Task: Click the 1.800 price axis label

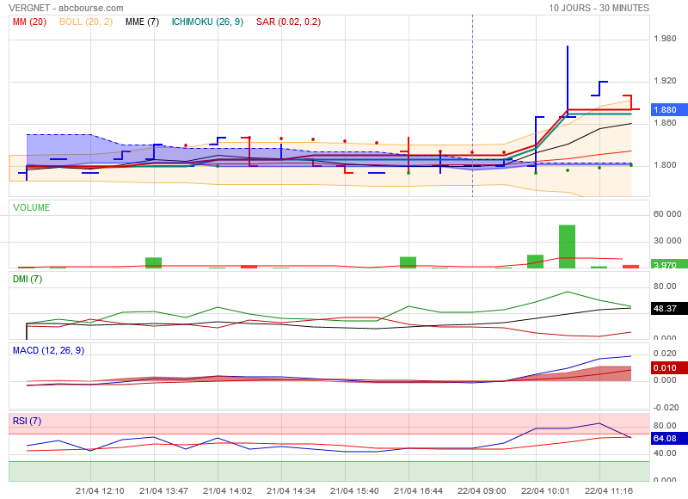Action: pos(665,165)
